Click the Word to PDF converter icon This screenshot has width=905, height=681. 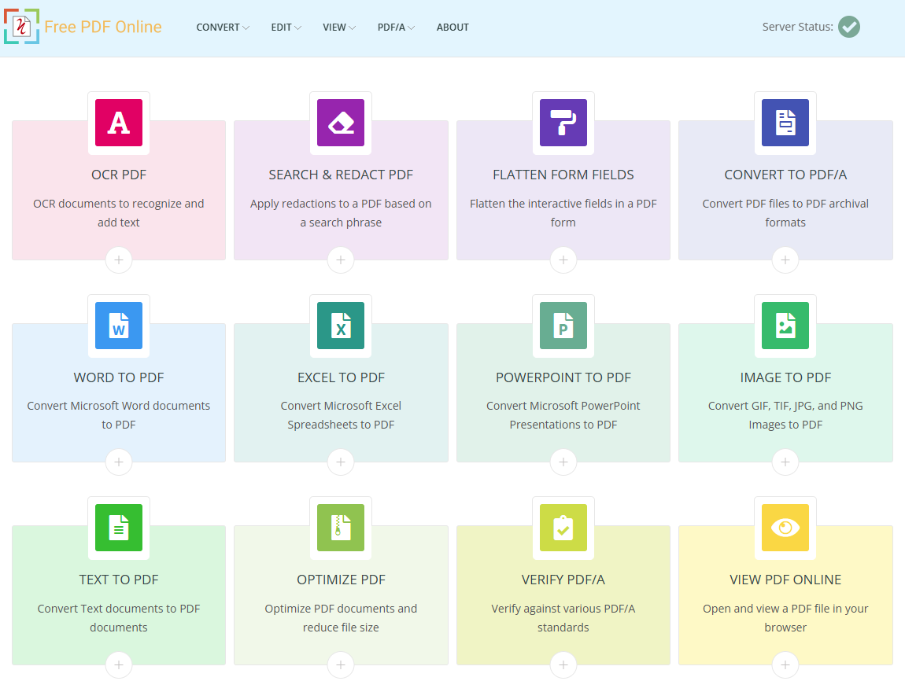(x=119, y=326)
